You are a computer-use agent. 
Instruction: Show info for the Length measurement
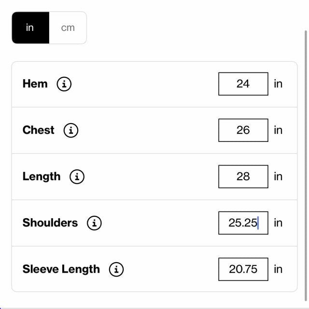point(77,177)
